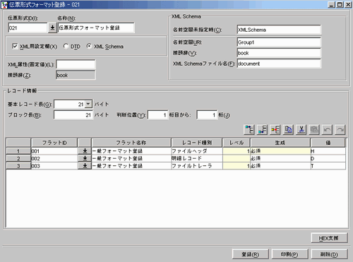Click the value cell containing D
This screenshot has height=262, width=353.
click(328, 158)
